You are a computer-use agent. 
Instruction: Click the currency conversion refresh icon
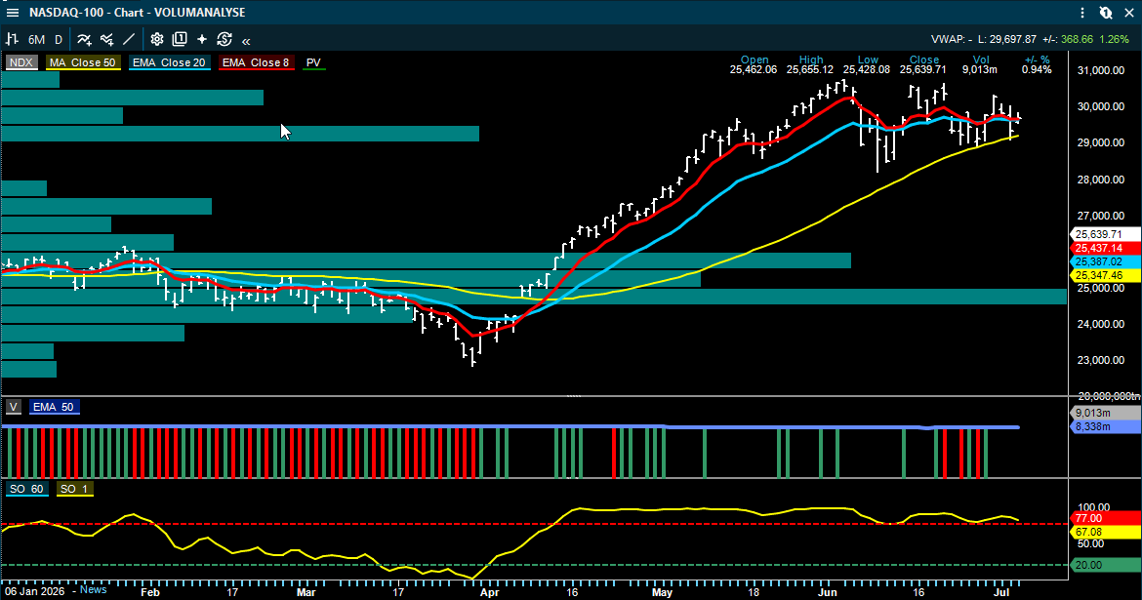tap(224, 39)
